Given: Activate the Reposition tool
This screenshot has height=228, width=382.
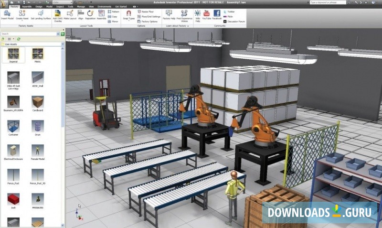Looking at the screenshot, I should [x=90, y=15].
